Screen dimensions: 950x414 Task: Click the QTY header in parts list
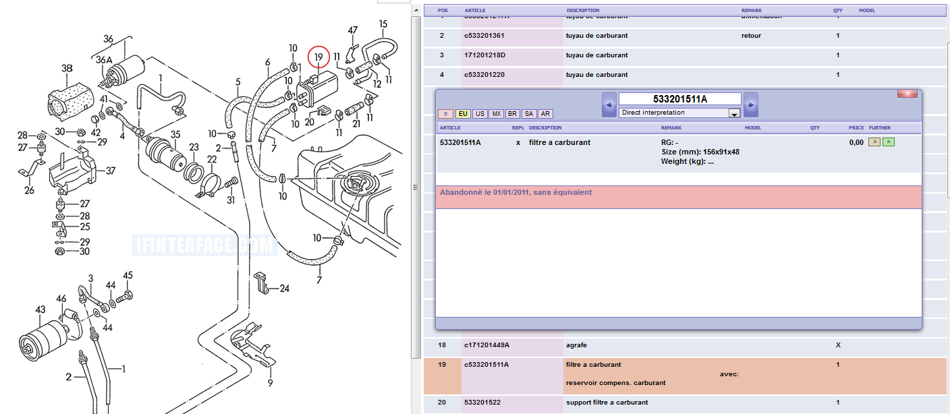(838, 10)
